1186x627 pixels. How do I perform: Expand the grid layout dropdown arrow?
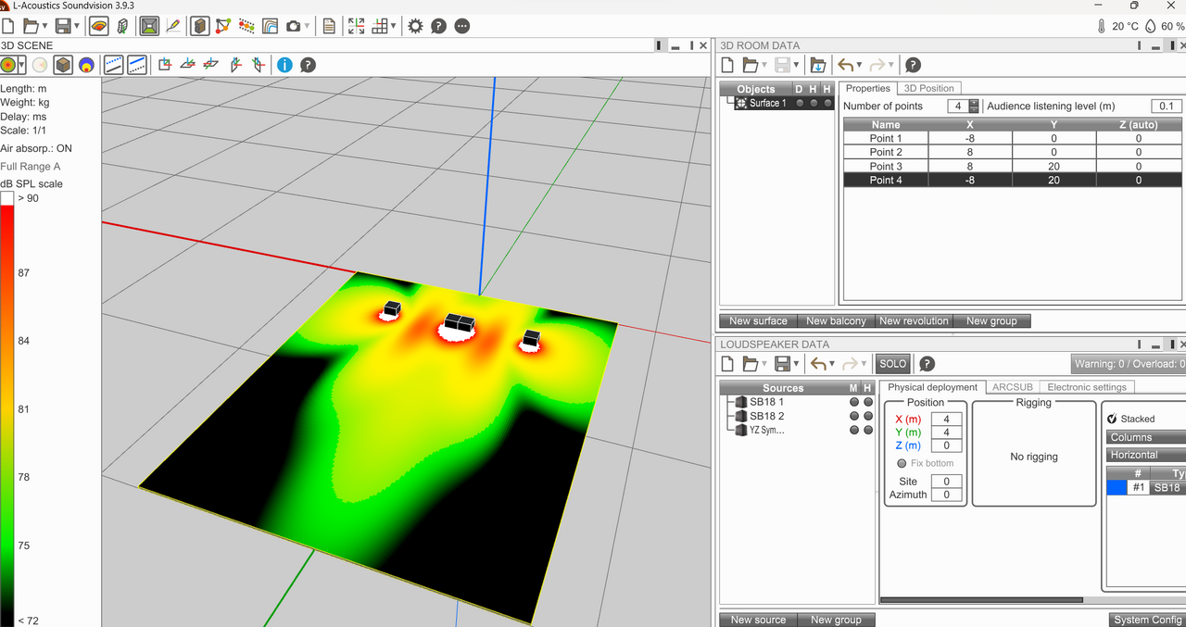[x=393, y=27]
